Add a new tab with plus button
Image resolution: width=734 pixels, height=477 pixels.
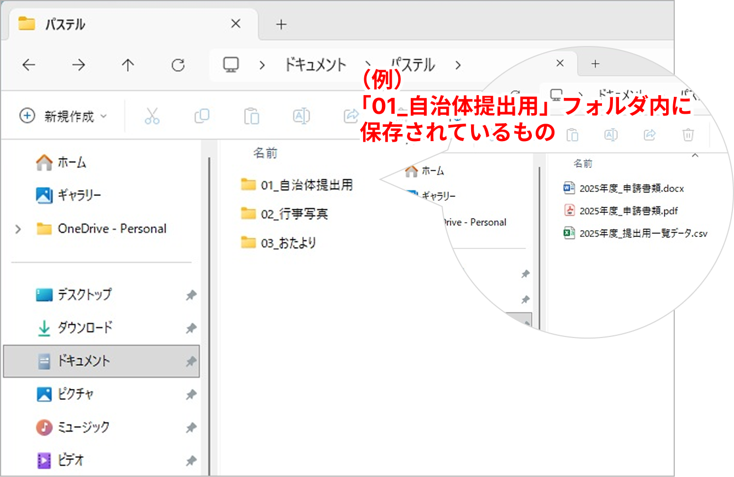click(x=281, y=25)
